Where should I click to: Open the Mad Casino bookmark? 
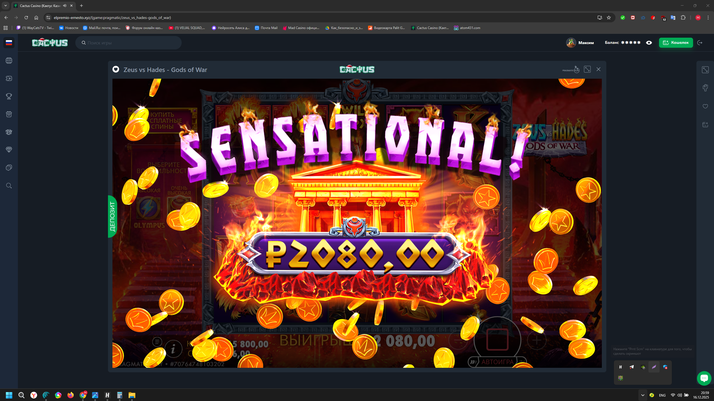pyautogui.click(x=301, y=28)
